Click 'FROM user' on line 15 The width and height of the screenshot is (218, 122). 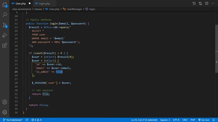pos(38,35)
